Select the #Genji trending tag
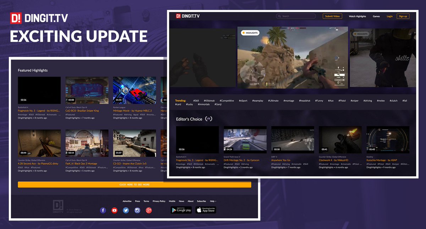 pyautogui.click(x=218, y=104)
